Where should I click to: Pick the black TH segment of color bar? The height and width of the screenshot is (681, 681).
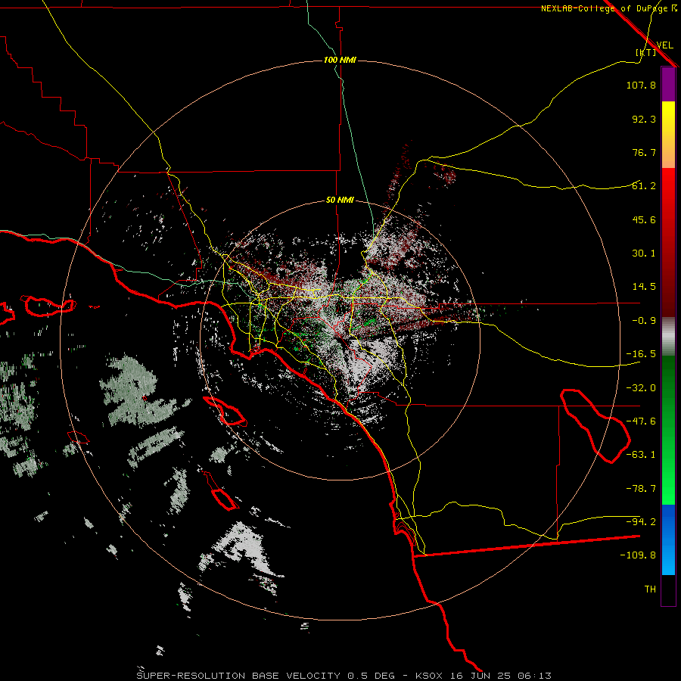tap(668, 590)
